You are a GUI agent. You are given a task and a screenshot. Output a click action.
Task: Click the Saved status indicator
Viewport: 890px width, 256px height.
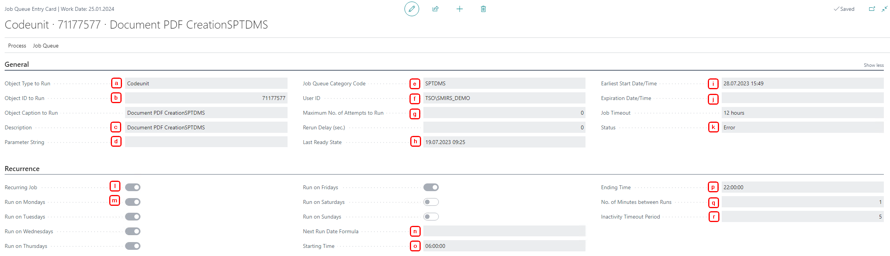click(844, 9)
